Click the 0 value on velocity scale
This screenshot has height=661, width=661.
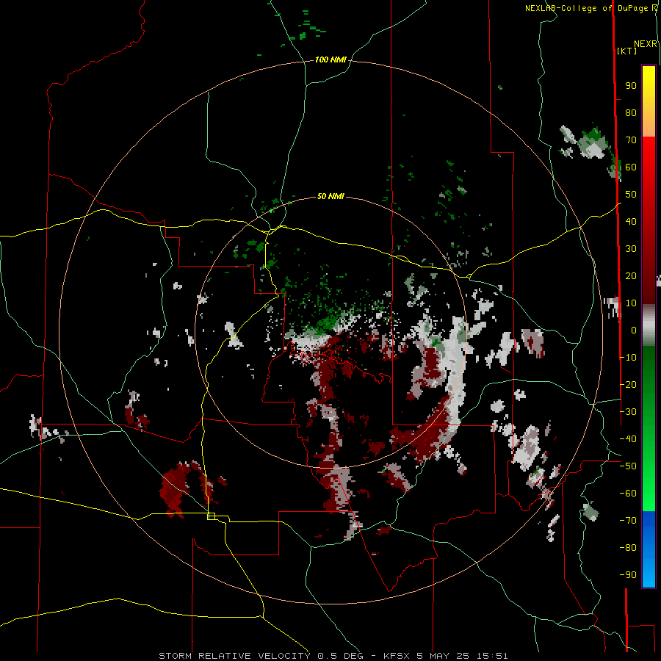pyautogui.click(x=634, y=330)
